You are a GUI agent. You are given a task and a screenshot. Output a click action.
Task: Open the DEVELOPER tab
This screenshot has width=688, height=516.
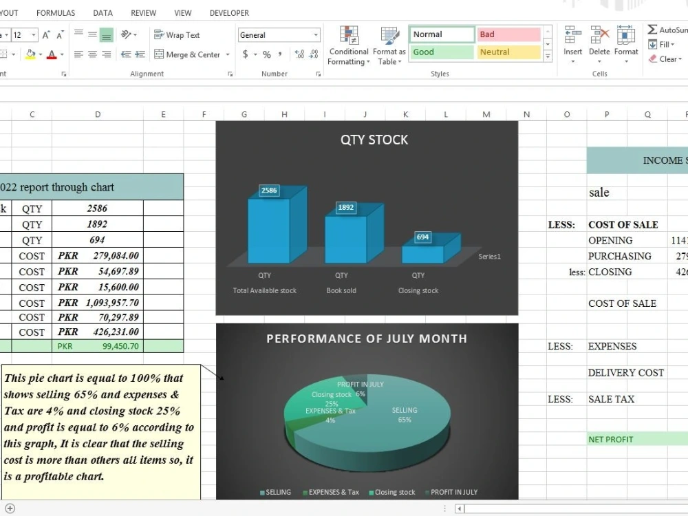click(230, 13)
